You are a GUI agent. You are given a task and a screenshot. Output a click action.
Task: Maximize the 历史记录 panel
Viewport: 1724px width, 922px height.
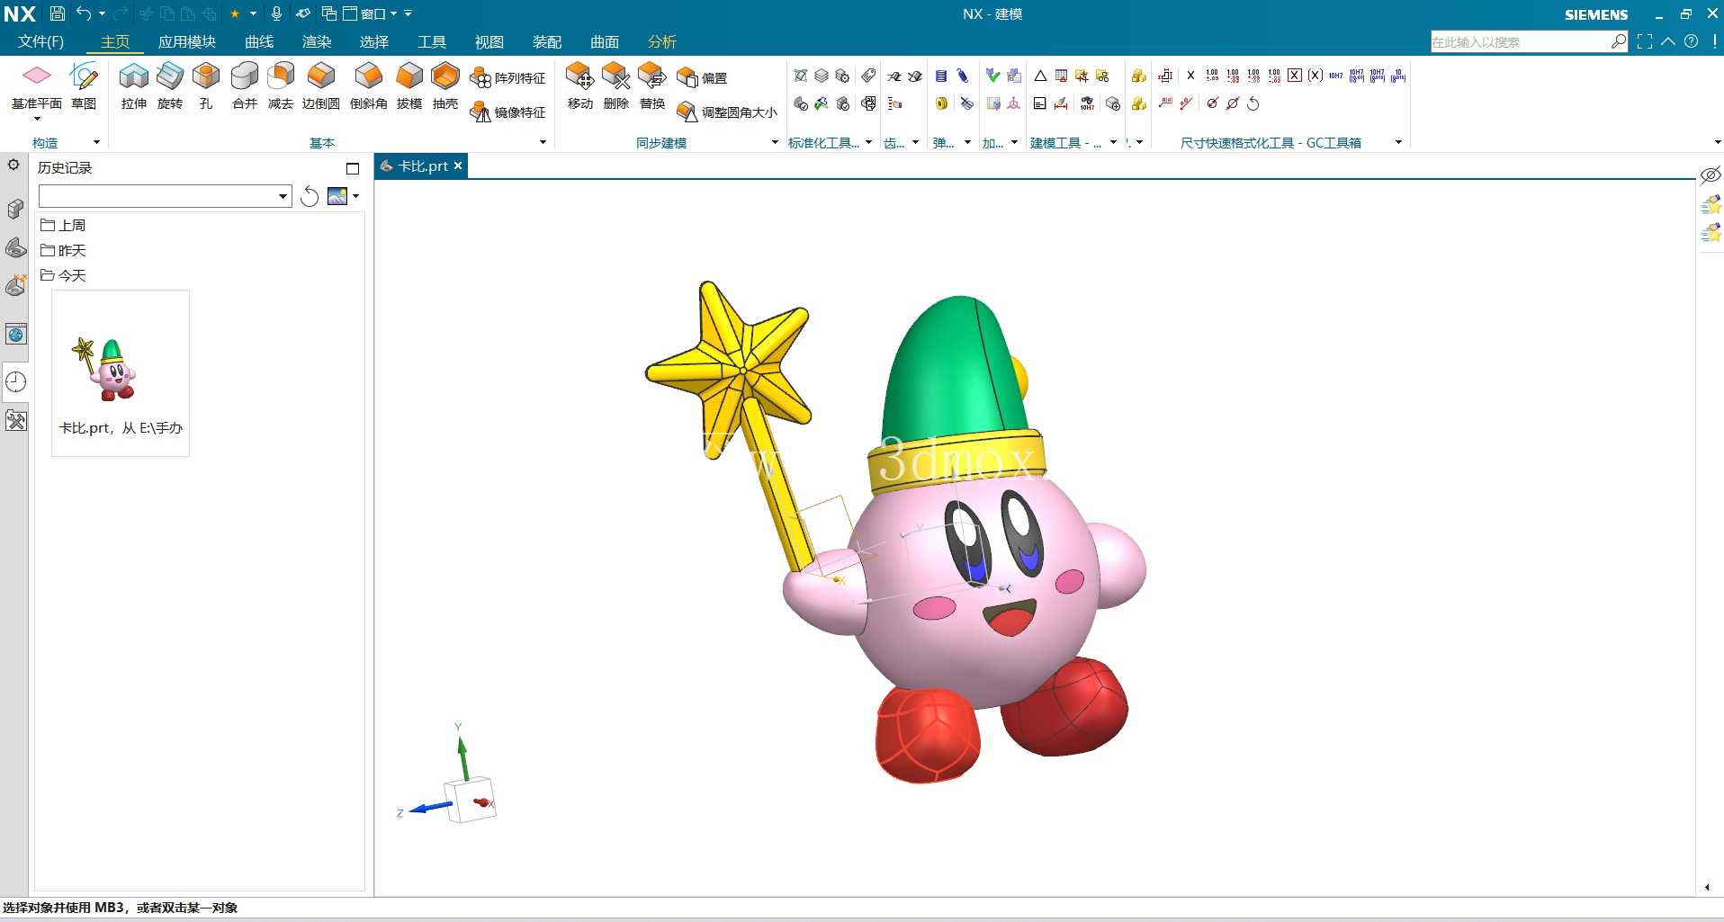click(x=353, y=168)
